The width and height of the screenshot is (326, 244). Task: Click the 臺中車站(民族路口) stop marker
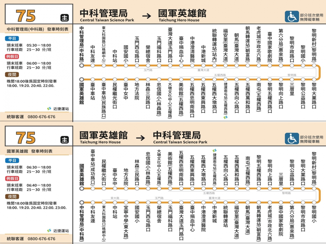pos(104,79)
